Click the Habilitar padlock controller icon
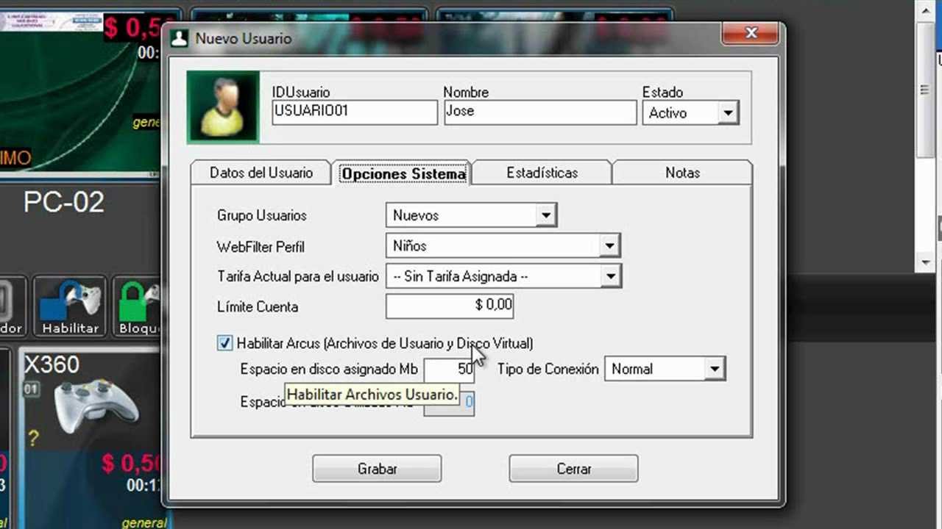Viewport: 942px width, 529px height. 71,306
